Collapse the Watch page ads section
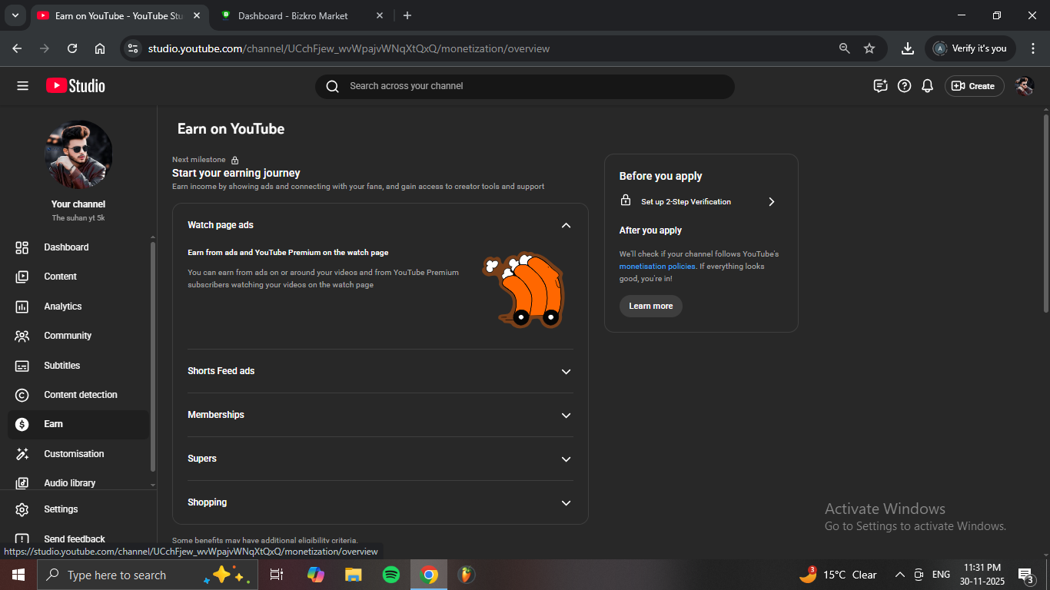This screenshot has width=1050, height=590. click(566, 225)
